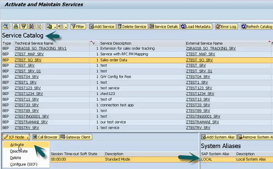Open technical service ZTESTRAMANI_SRV link
This screenshot has width=273, height=169.
(31, 122)
